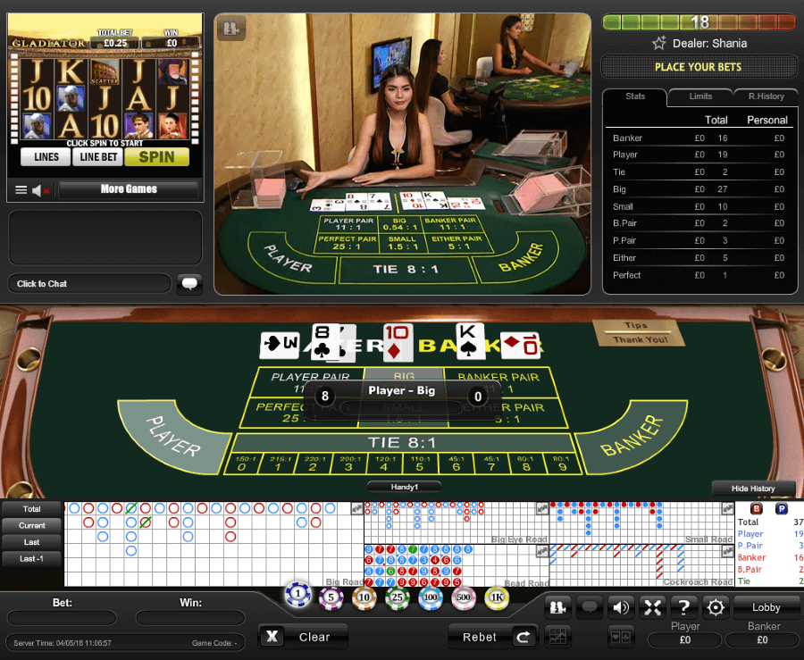
Task: Open the chat bubble icon in bottom toolbar
Action: (590, 607)
